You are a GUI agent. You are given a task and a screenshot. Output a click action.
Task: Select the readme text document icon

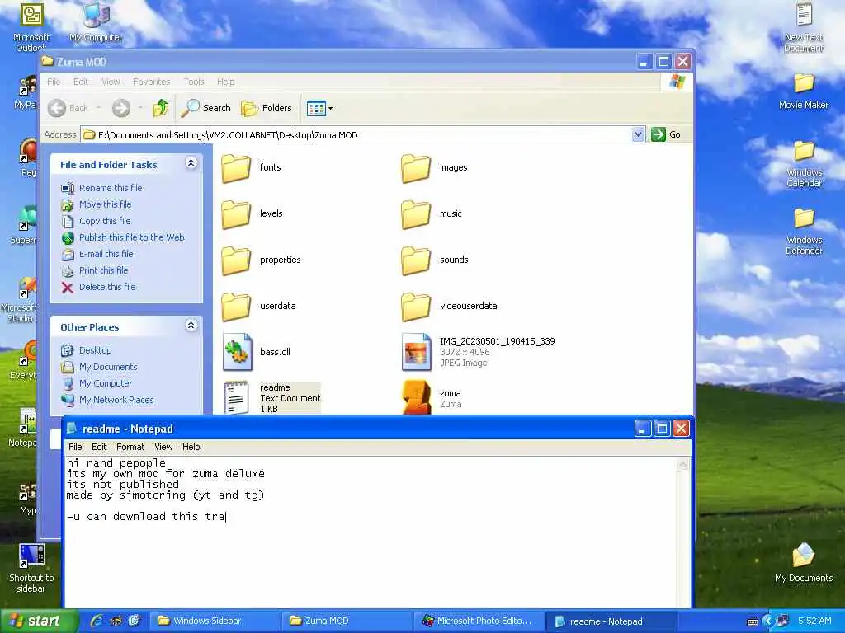236,397
